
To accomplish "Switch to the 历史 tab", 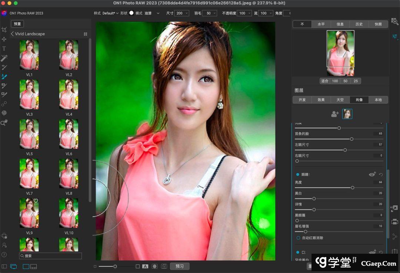I will point(359,24).
